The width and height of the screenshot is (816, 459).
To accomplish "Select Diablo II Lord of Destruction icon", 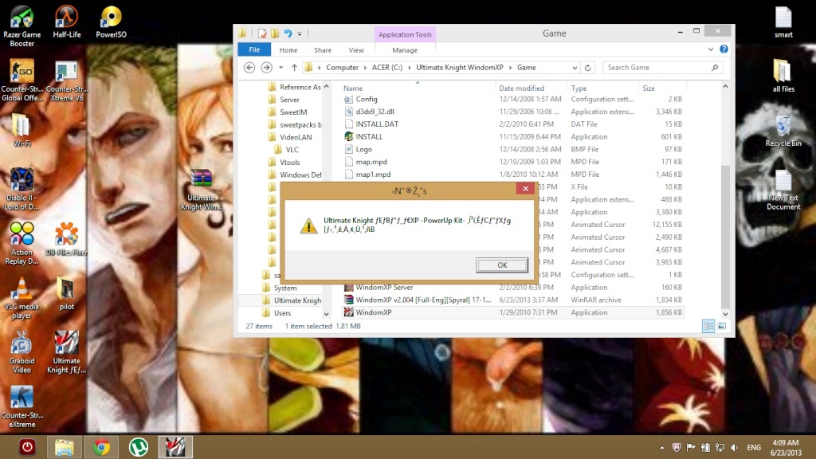I will coord(22,189).
